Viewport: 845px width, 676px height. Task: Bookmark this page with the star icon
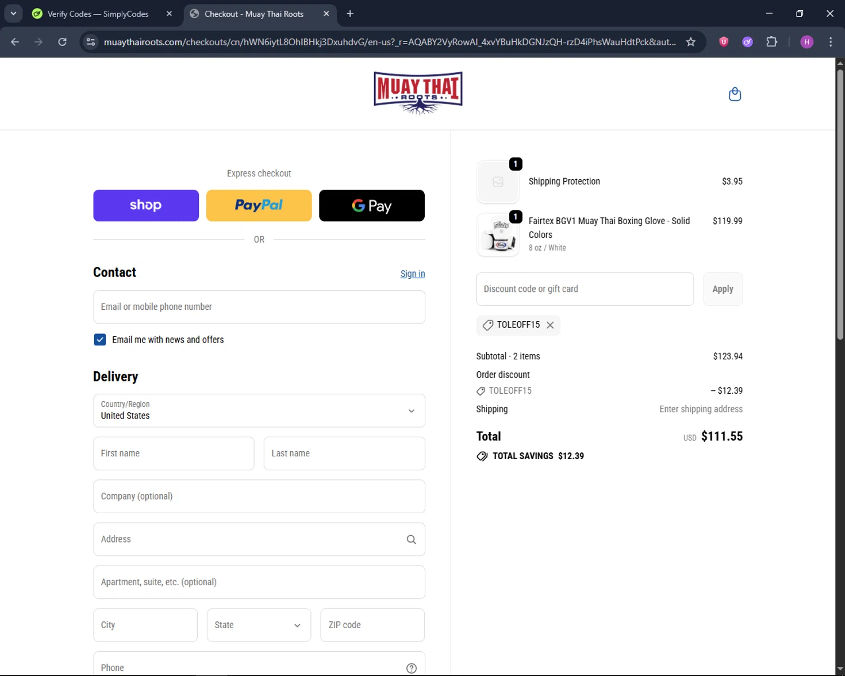point(691,42)
